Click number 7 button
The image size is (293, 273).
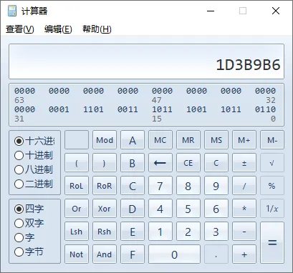click(160, 186)
